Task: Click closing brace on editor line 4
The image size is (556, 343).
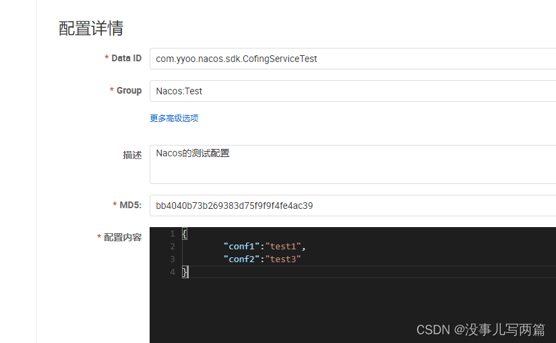Action: pyautogui.click(x=185, y=272)
